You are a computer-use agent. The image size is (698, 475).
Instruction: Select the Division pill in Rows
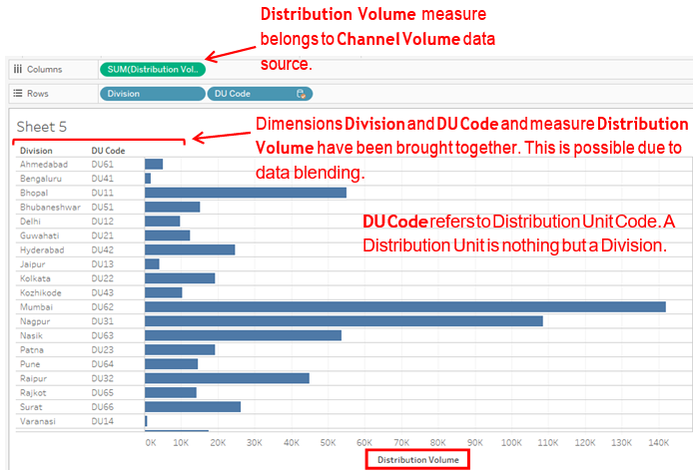coord(153,94)
